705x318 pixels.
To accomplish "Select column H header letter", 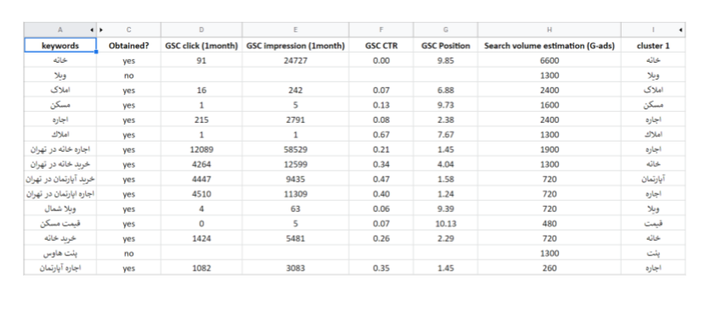I will tap(550, 30).
